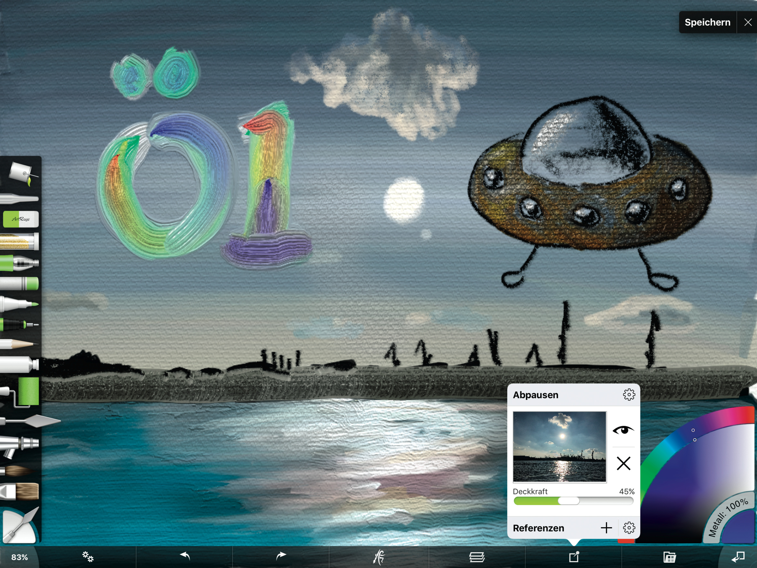Add a new reference image
This screenshot has height=568, width=757.
(x=606, y=528)
